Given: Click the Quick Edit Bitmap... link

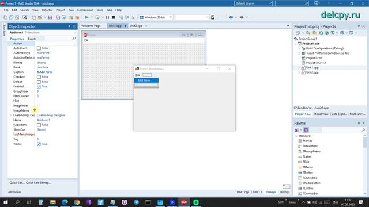Looking at the screenshot, I should [38, 183].
